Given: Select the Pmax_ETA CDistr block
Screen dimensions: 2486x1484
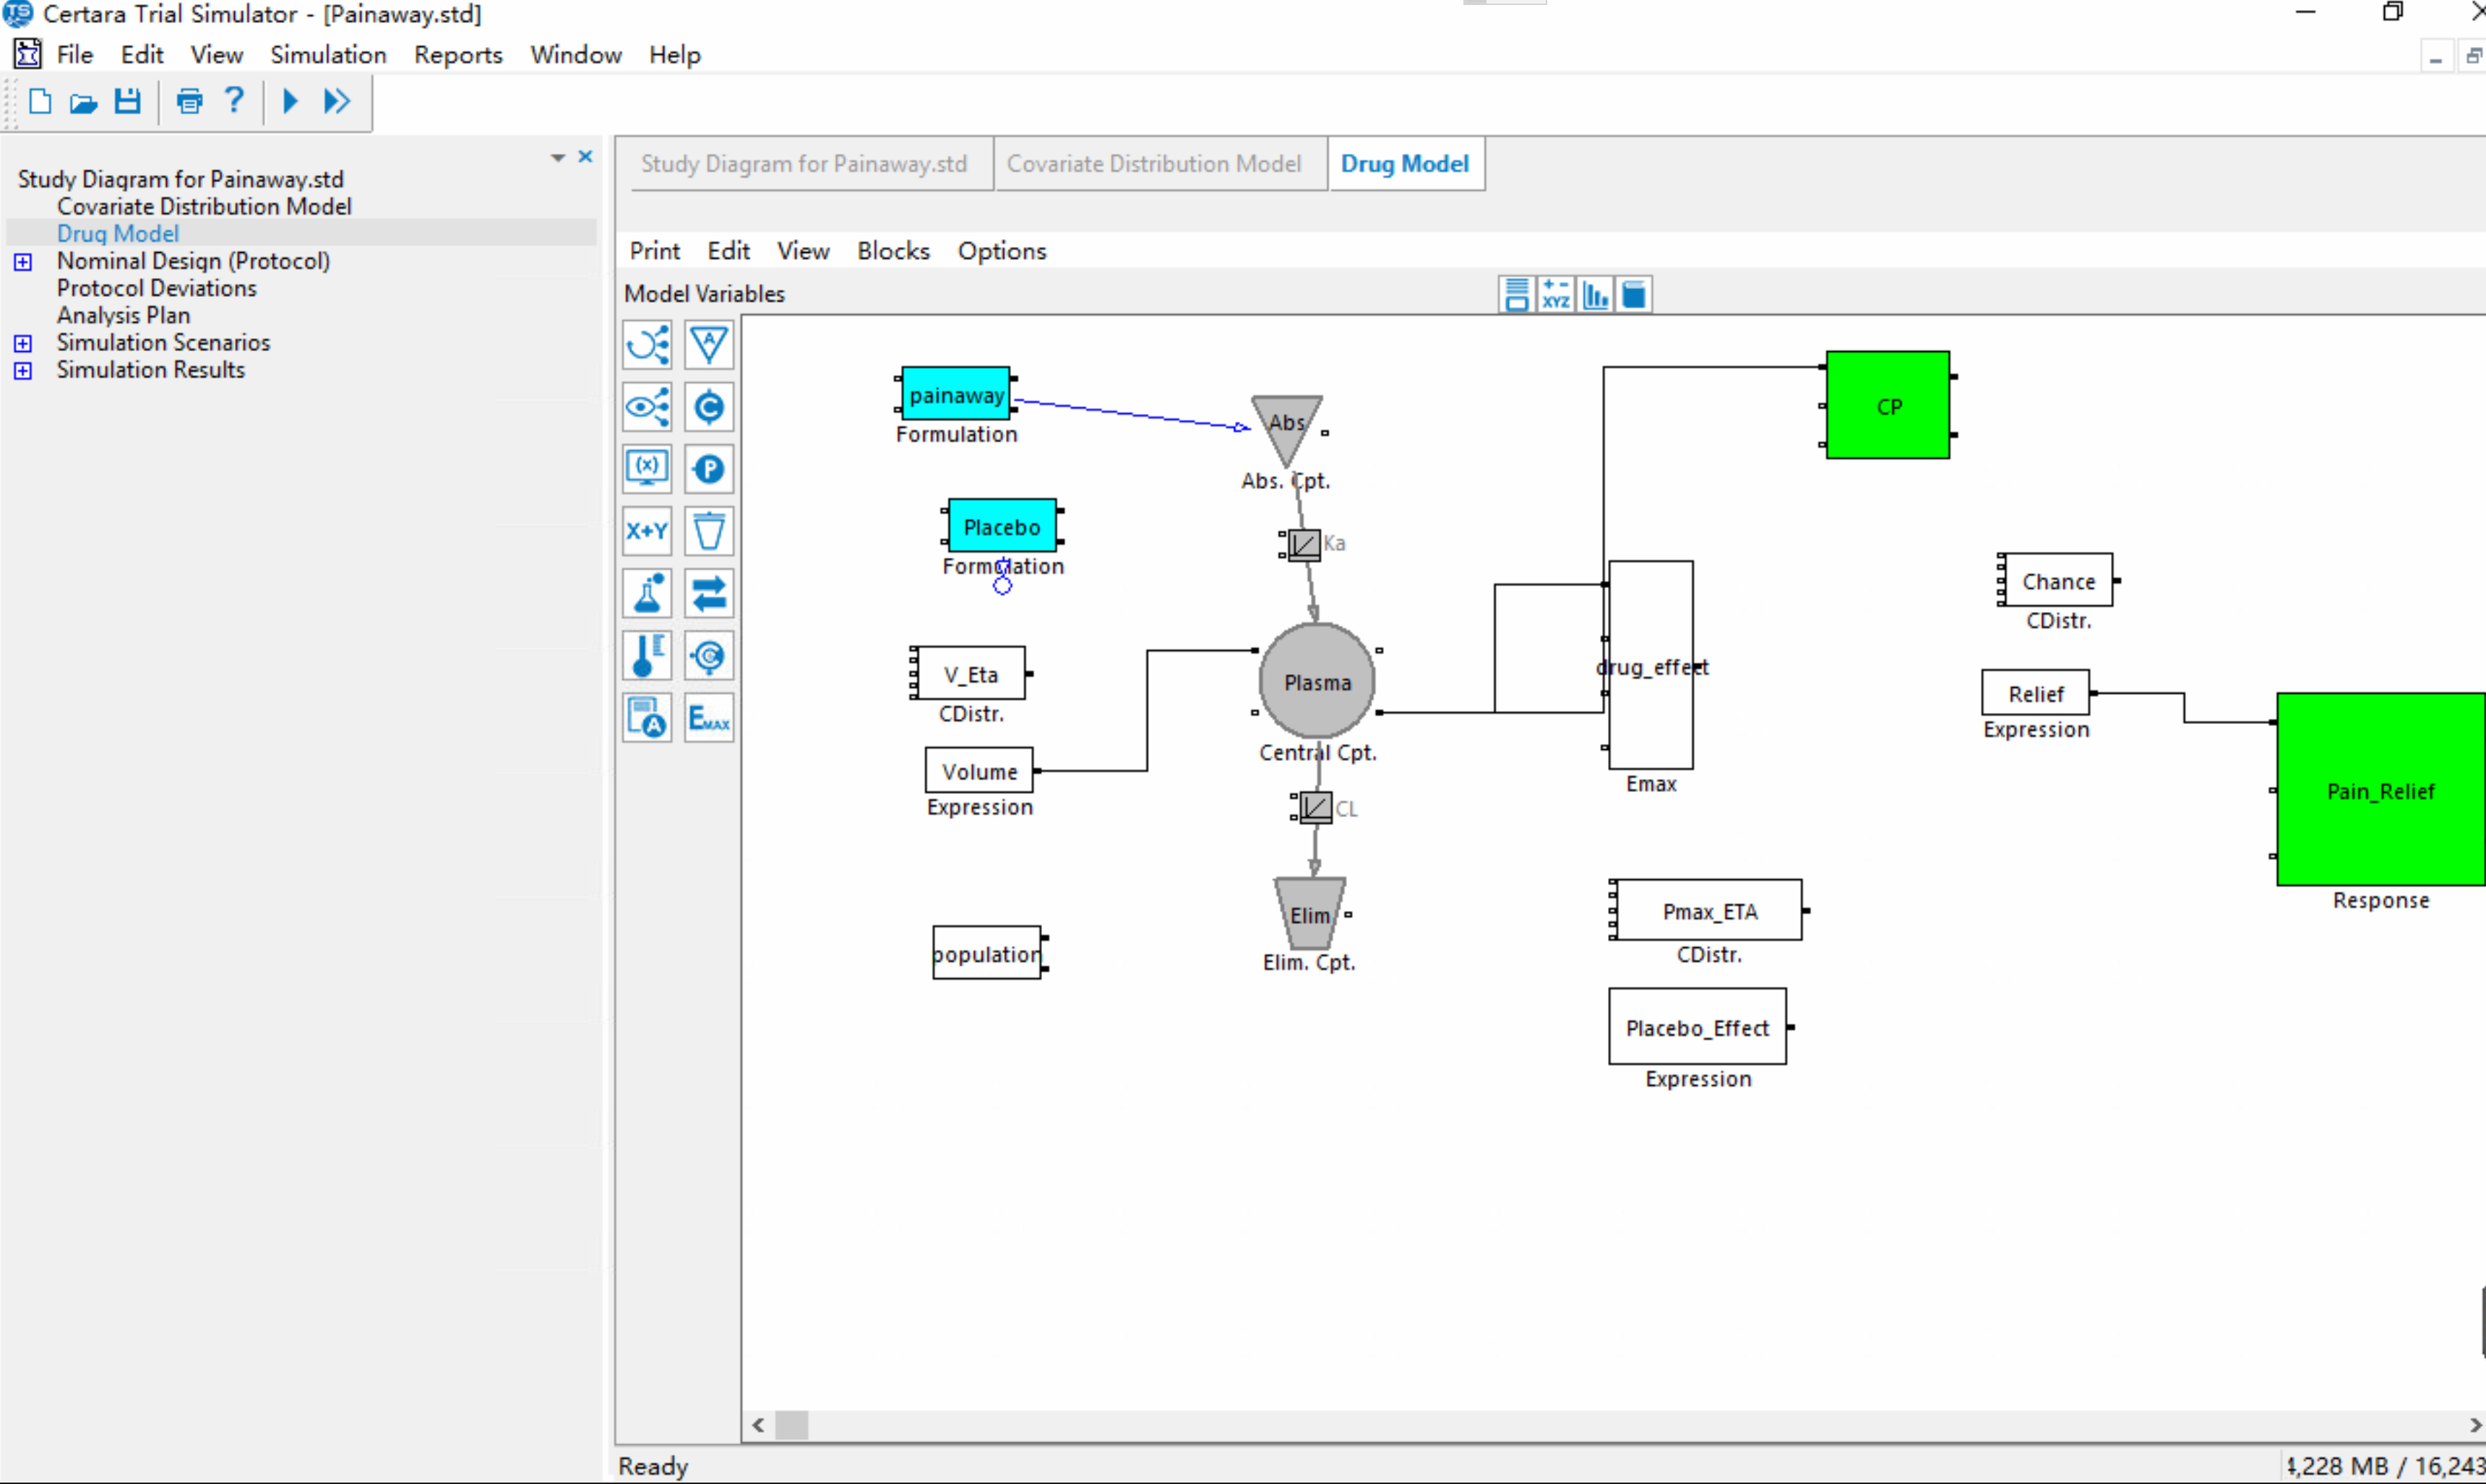Looking at the screenshot, I should [x=1709, y=910].
